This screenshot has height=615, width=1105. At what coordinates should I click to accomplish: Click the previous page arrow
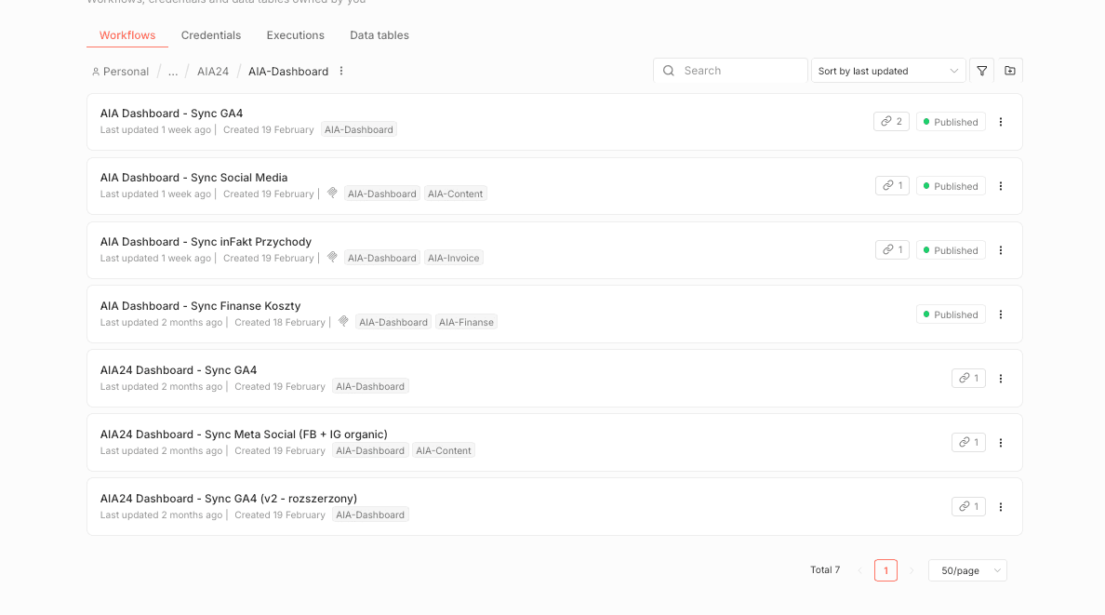(859, 570)
